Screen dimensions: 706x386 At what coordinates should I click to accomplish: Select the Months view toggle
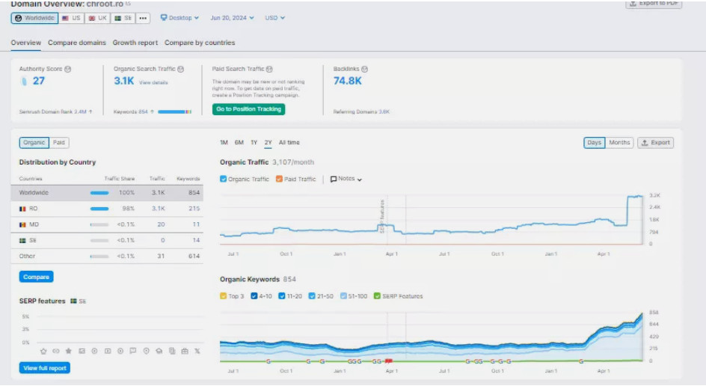619,143
